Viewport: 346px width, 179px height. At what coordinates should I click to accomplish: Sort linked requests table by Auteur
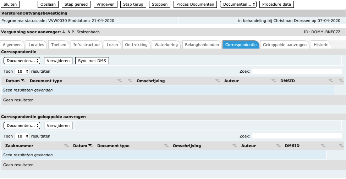(248, 146)
